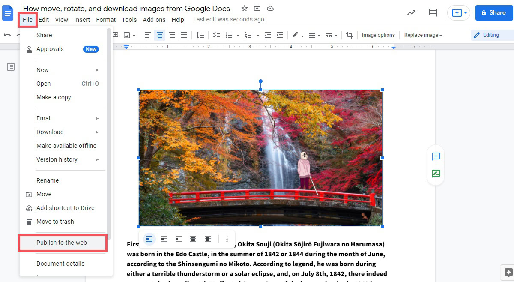Open the File menu
Screen dimensions: 514x282
click(x=27, y=20)
